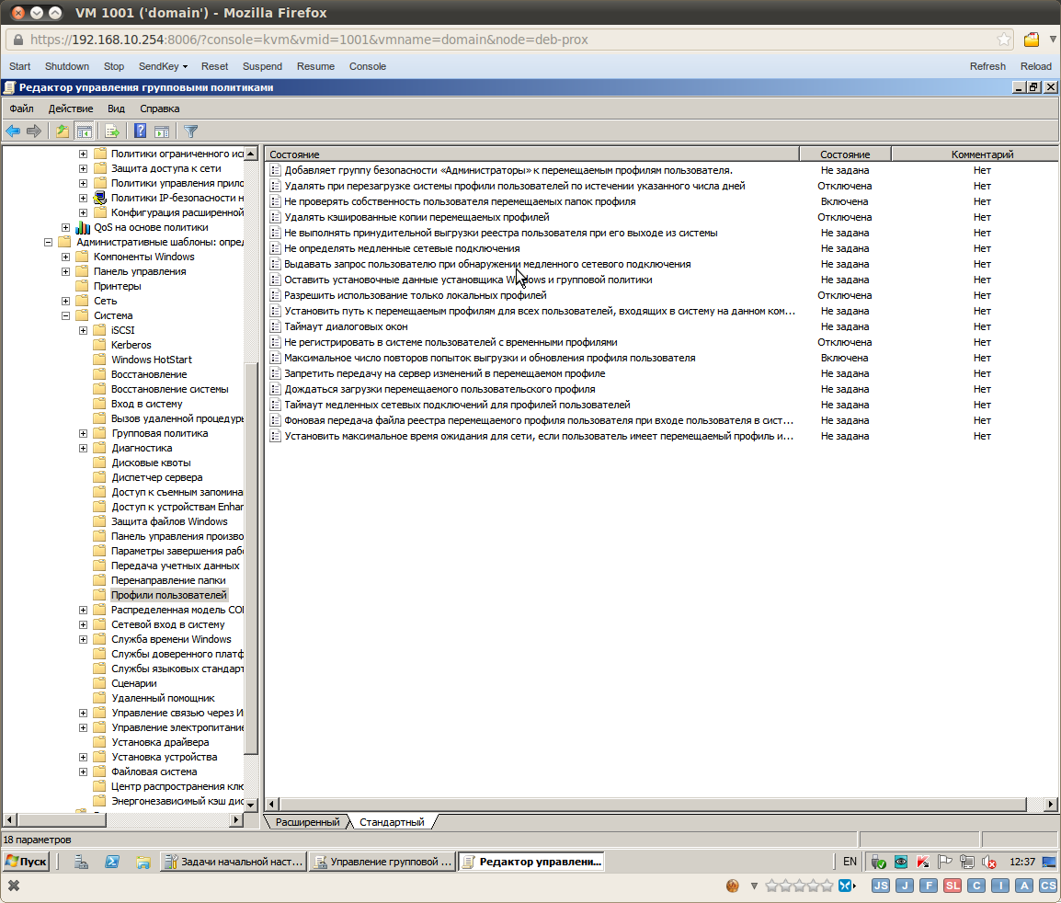
Task: Click the Action Center flag tray icon
Action: click(944, 862)
